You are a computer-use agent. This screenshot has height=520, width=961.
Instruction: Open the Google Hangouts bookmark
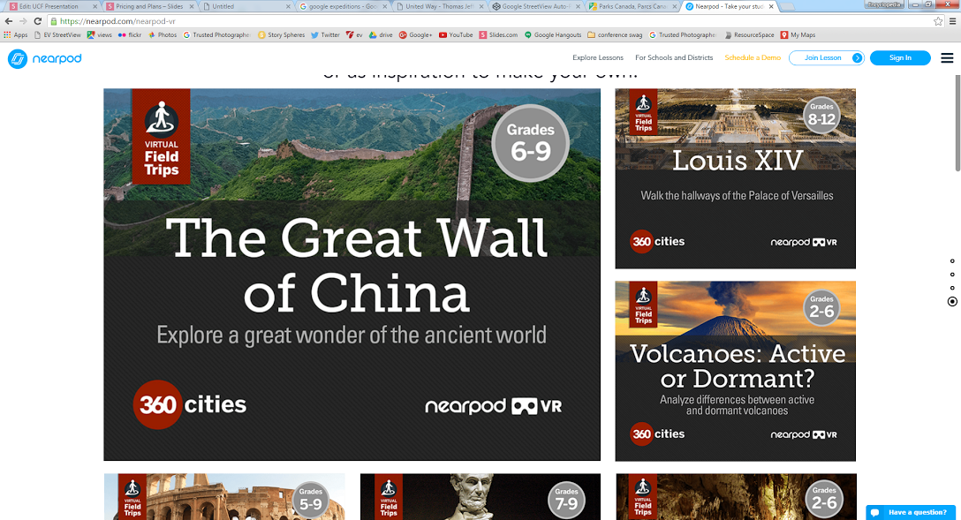pos(552,35)
